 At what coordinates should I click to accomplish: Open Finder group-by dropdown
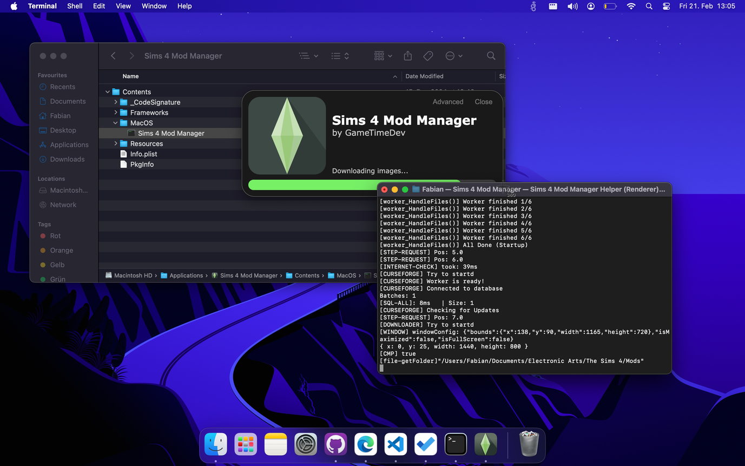click(x=383, y=56)
